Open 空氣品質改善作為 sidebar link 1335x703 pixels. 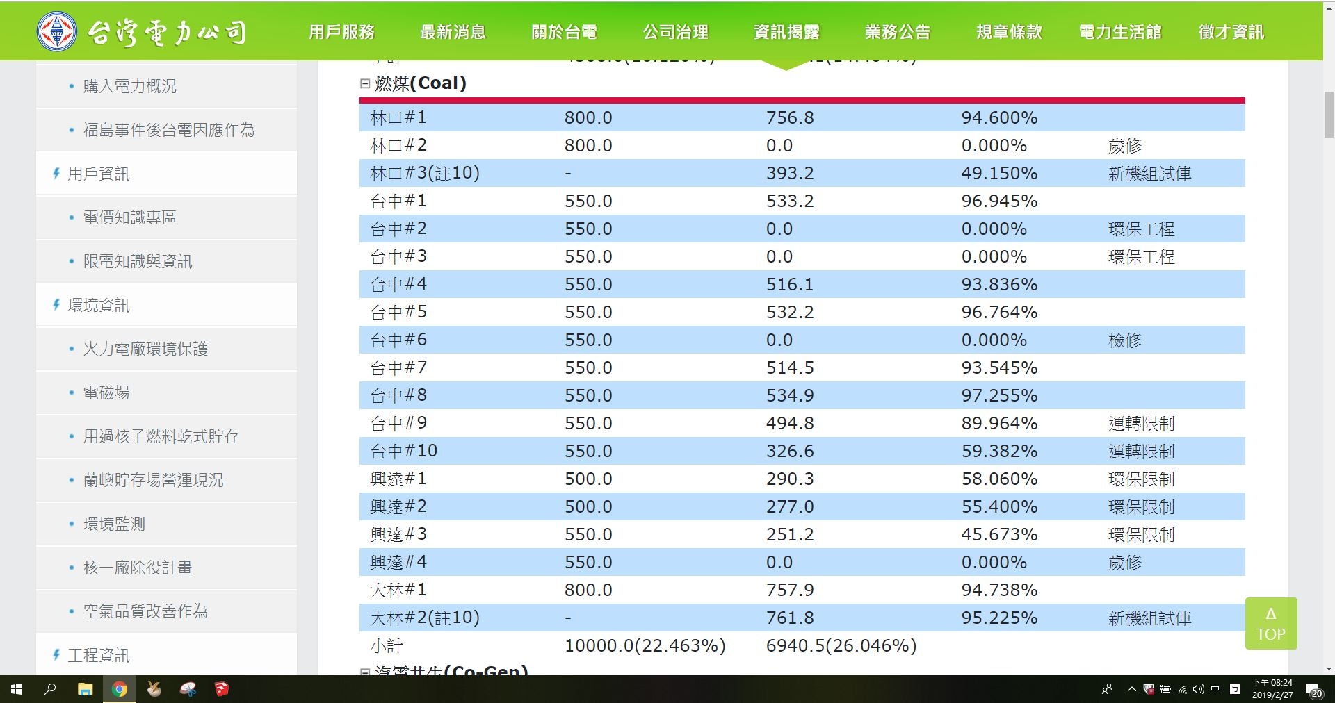(x=145, y=611)
